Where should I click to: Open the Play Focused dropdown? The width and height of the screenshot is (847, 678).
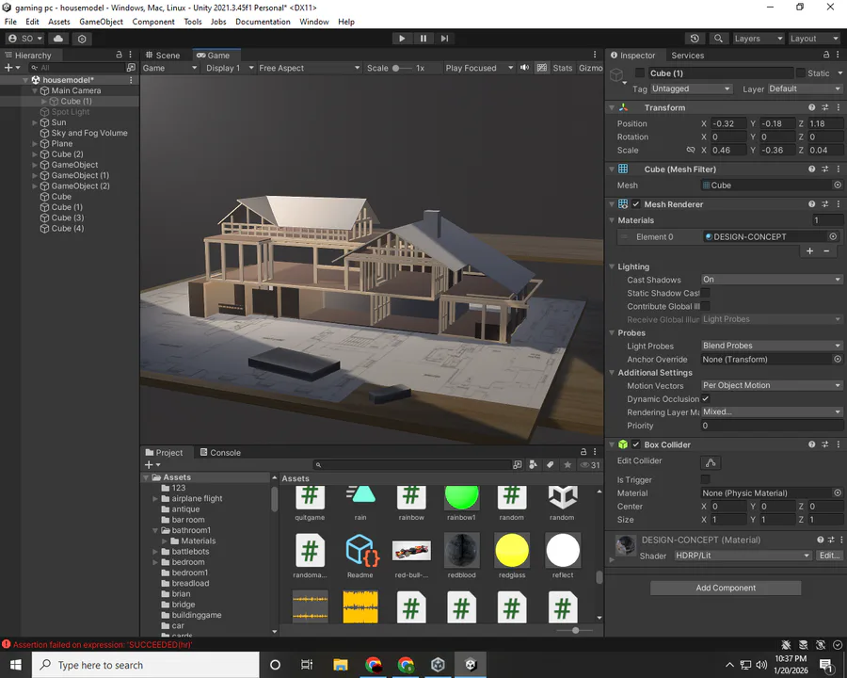coord(479,68)
